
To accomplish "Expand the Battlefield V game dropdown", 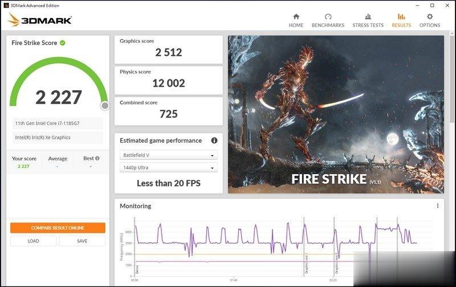I will 169,155.
